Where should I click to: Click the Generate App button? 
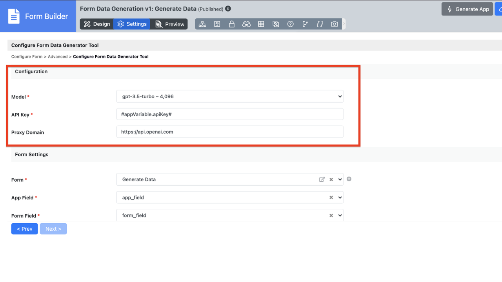tap(467, 9)
